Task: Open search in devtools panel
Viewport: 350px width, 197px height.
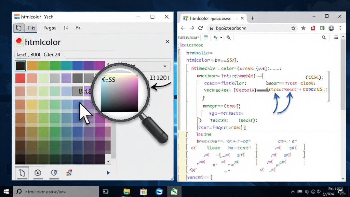Action: coord(324,38)
